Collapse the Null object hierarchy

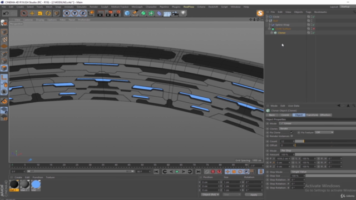pos(267,21)
